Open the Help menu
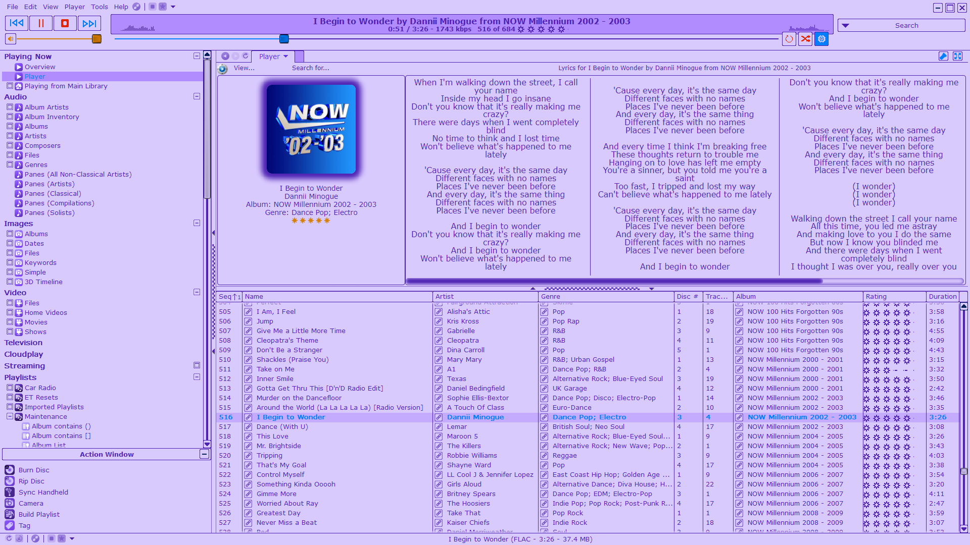Screen dimensions: 970x545 point(121,7)
